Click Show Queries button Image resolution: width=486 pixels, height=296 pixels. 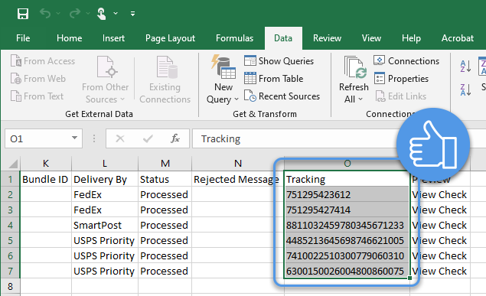279,61
